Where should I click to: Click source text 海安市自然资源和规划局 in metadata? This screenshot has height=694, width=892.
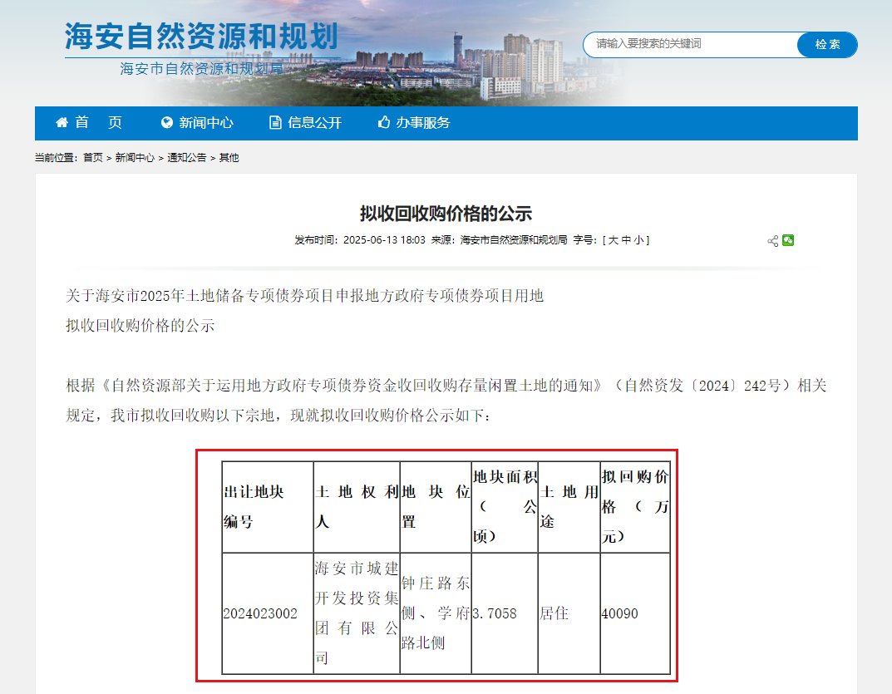click(x=514, y=240)
